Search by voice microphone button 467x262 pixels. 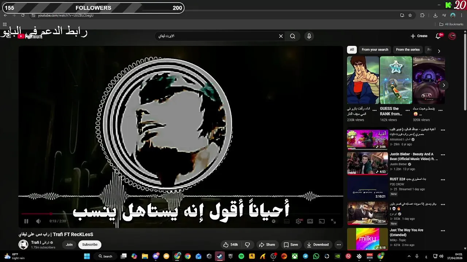pyautogui.click(x=309, y=36)
